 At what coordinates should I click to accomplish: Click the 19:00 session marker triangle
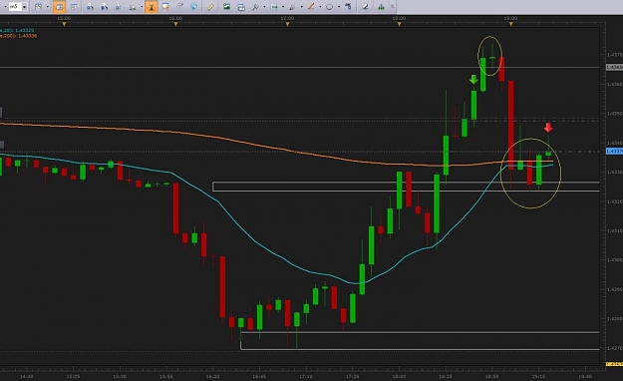(x=511, y=25)
